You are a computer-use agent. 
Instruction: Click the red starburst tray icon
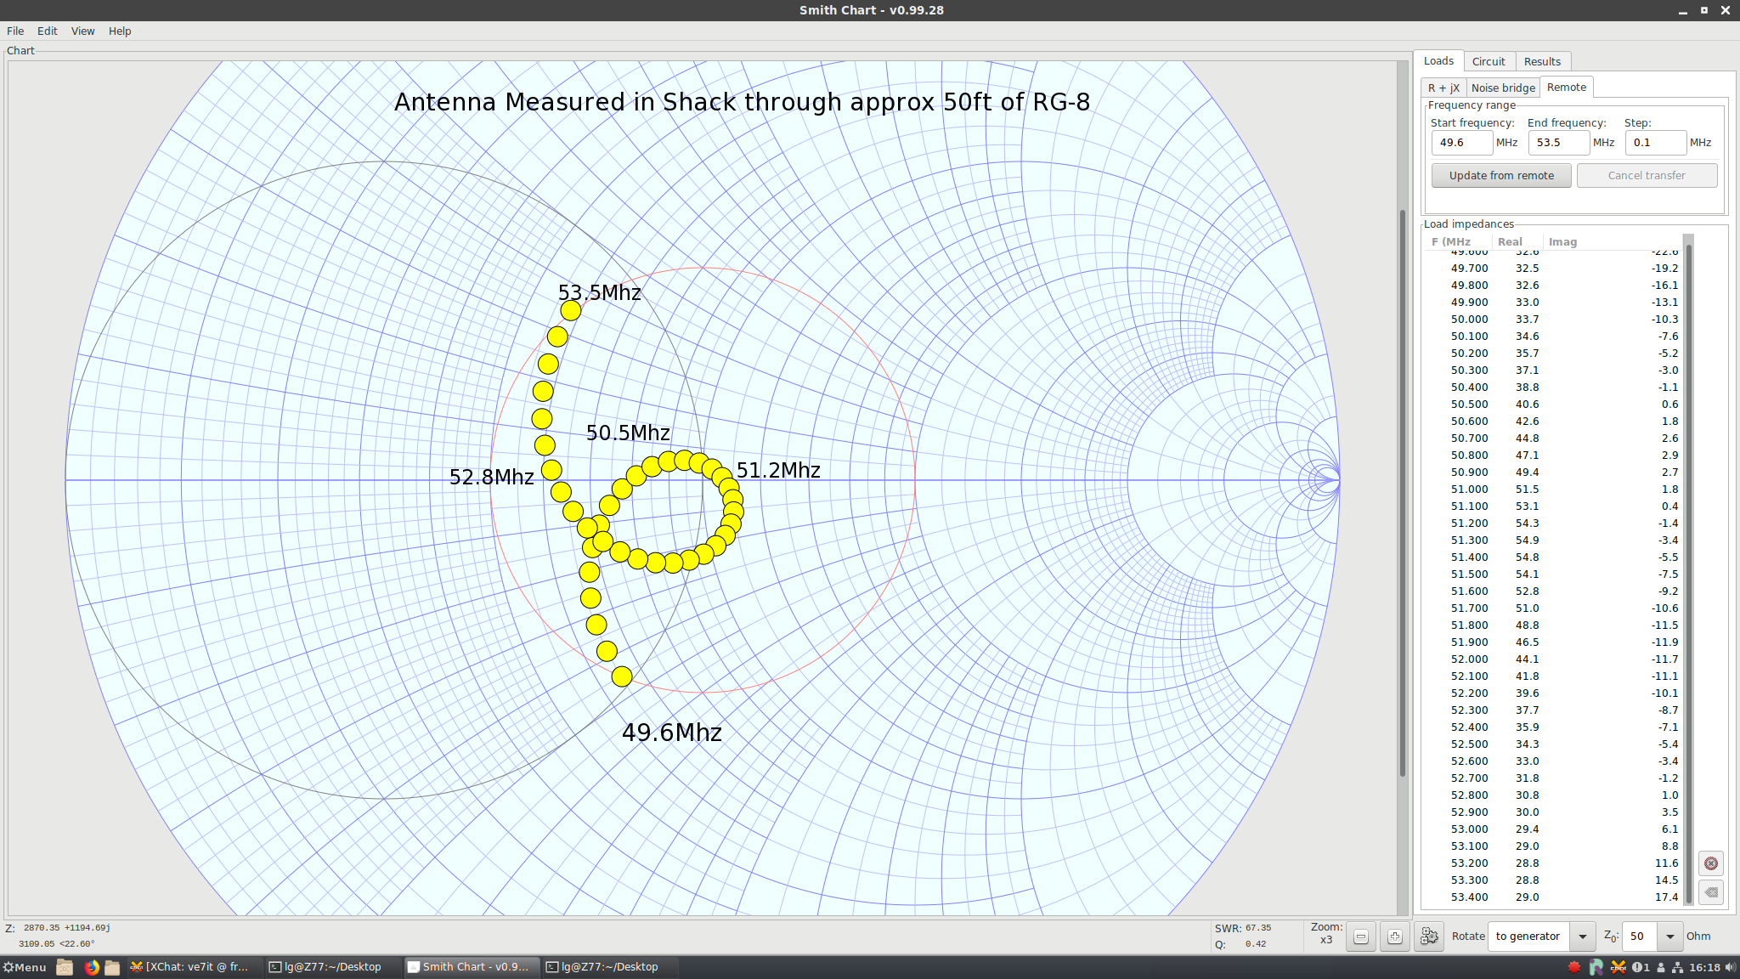pyautogui.click(x=1574, y=967)
